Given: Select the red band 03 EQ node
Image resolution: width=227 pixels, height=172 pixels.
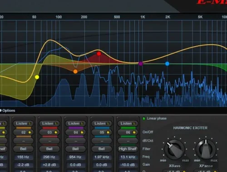Looking at the screenshot, I should click(x=99, y=54).
